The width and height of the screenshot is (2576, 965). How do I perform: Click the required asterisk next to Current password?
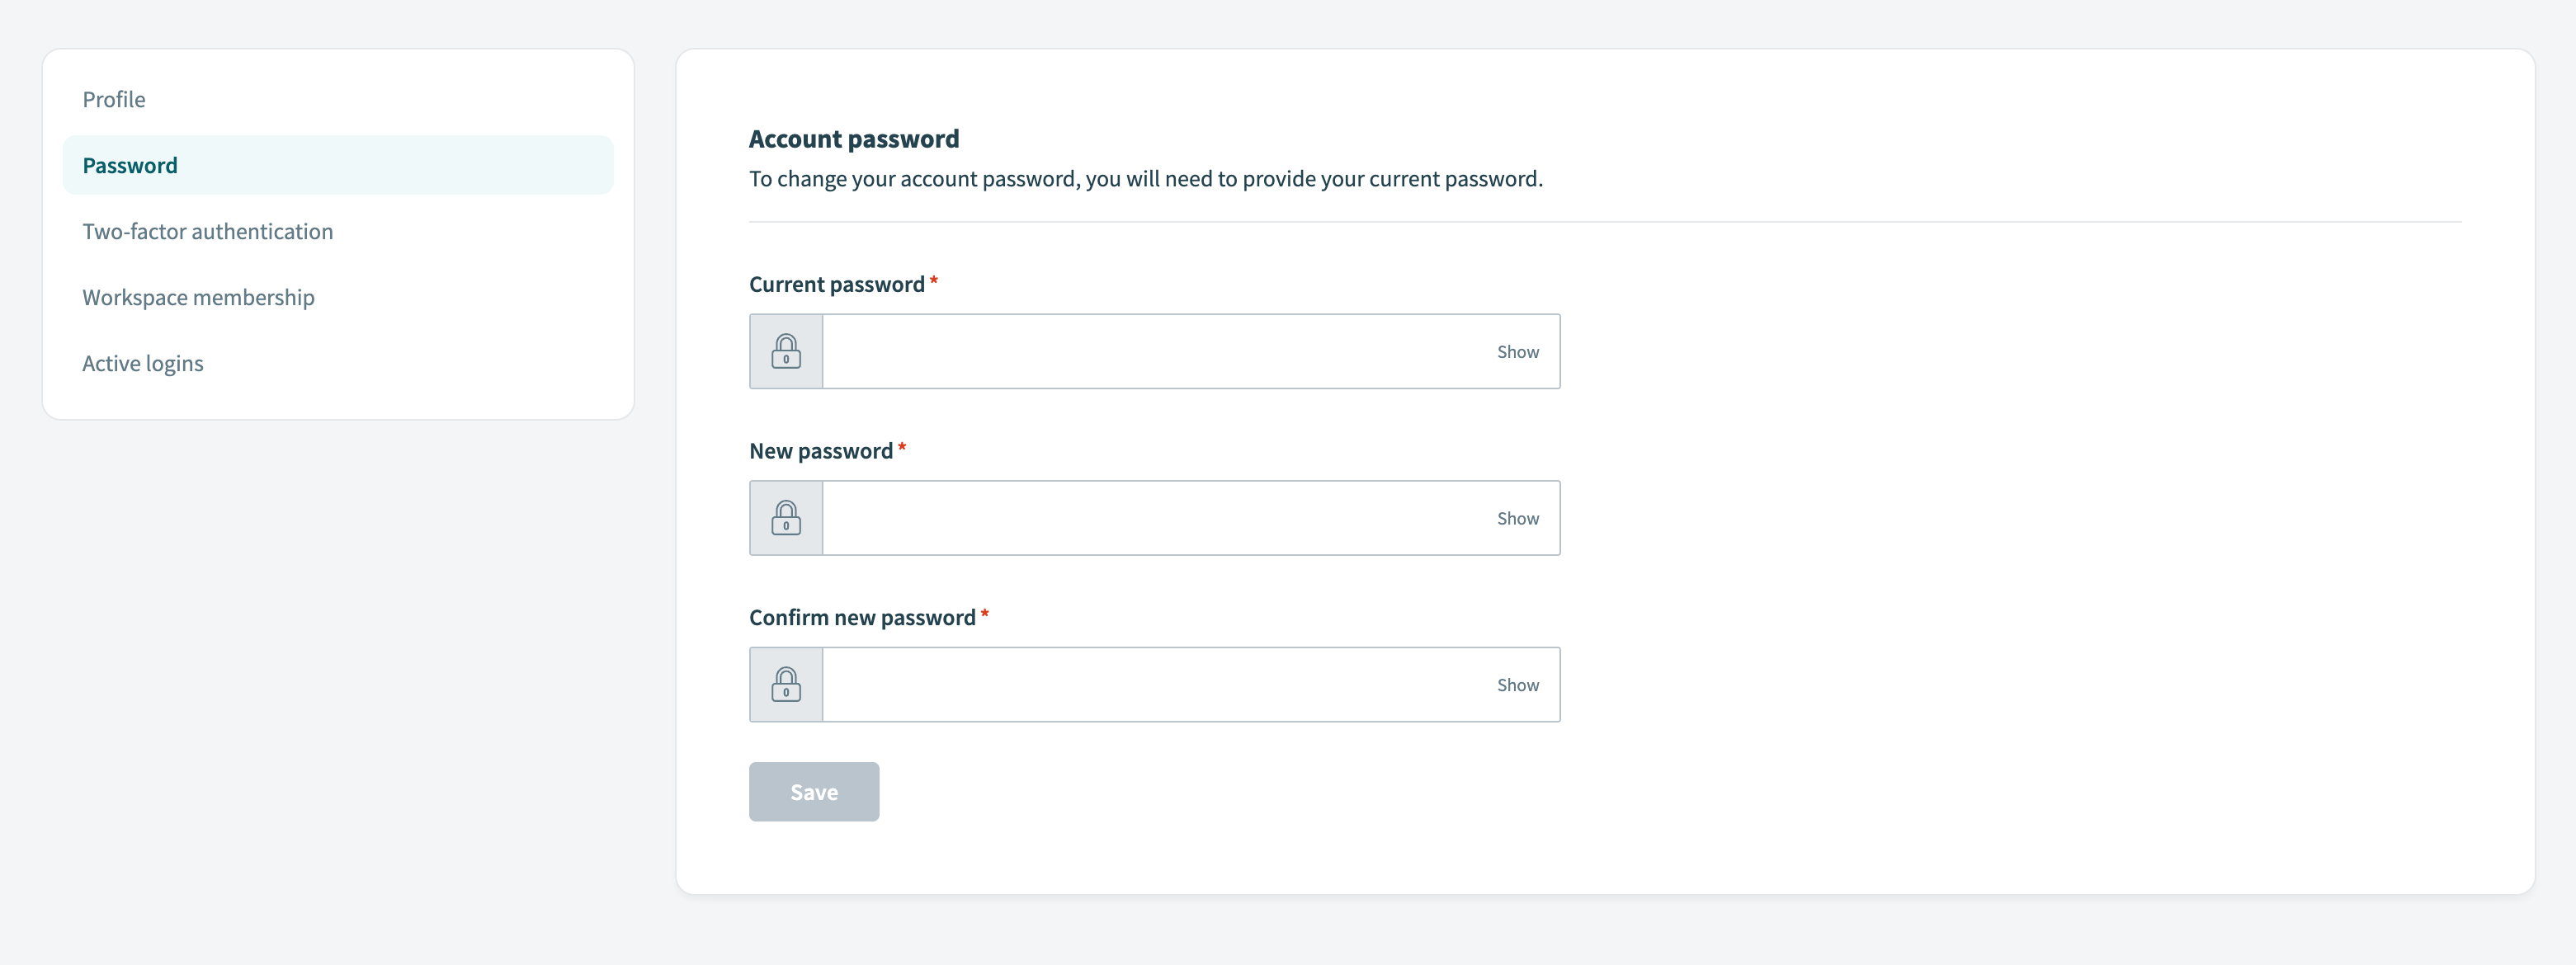click(x=933, y=283)
